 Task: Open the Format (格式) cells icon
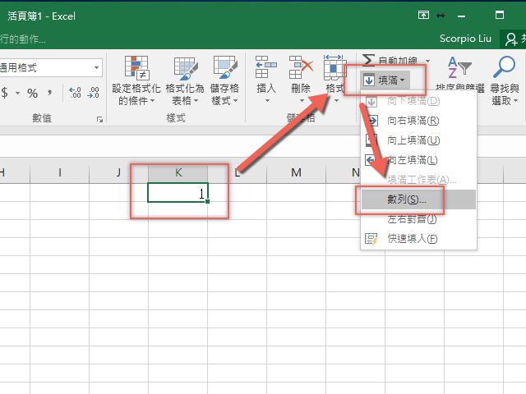coord(335,67)
